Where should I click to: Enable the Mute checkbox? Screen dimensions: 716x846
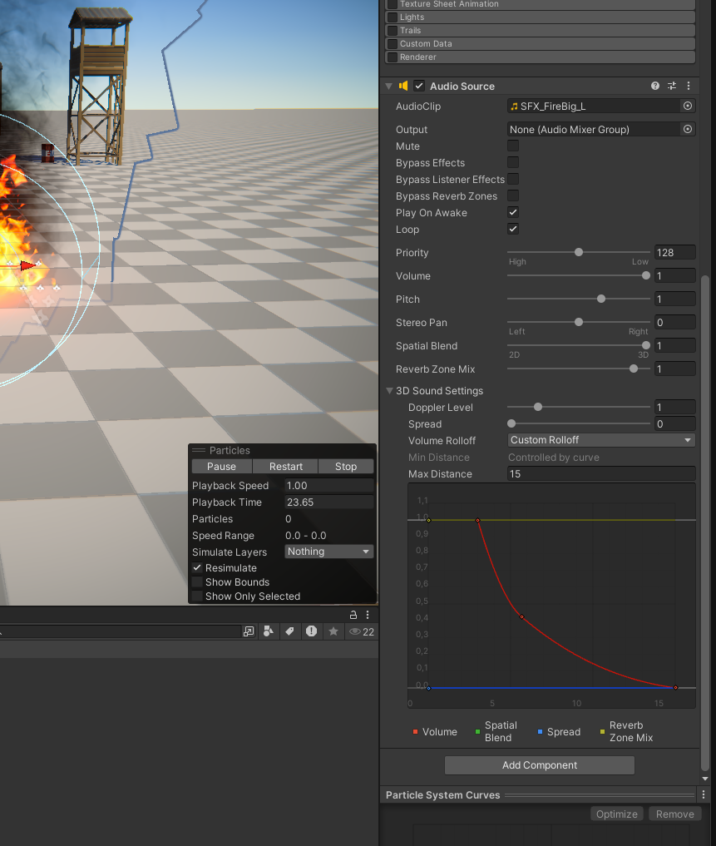tap(513, 146)
